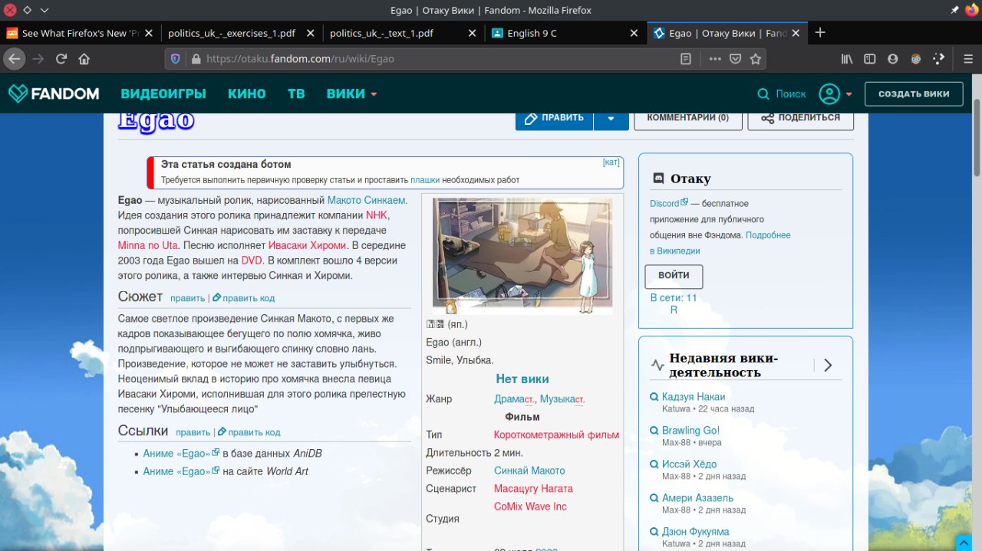Show site security padlock info
Screen dimensions: 982x551
196,59
